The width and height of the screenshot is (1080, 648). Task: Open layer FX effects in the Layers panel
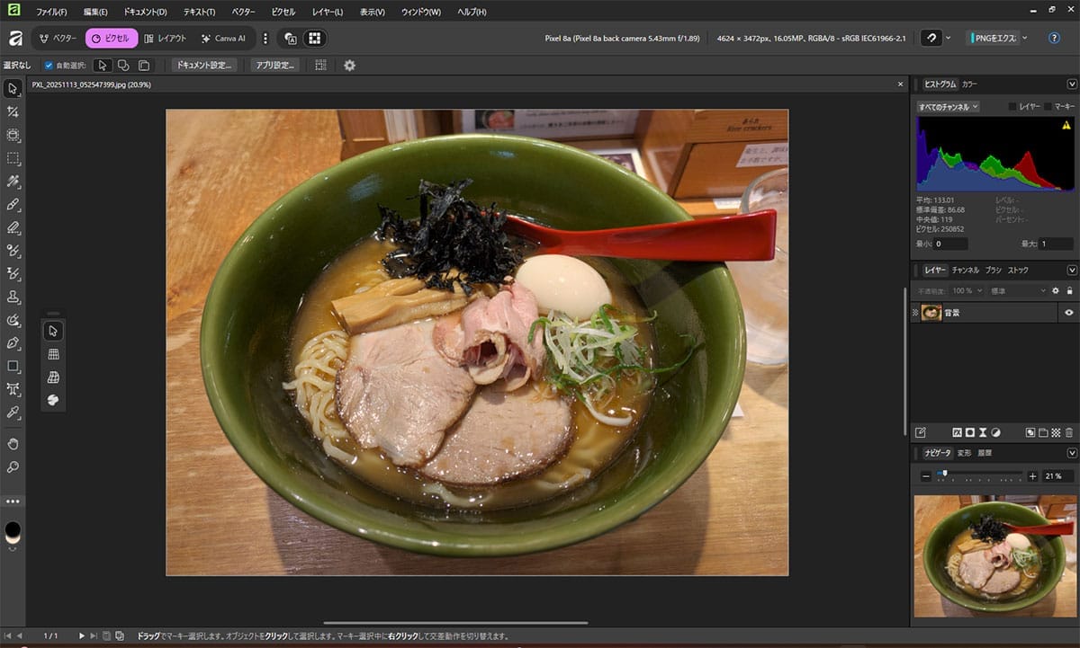(x=958, y=434)
